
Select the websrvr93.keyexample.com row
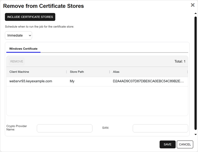click(x=31, y=81)
